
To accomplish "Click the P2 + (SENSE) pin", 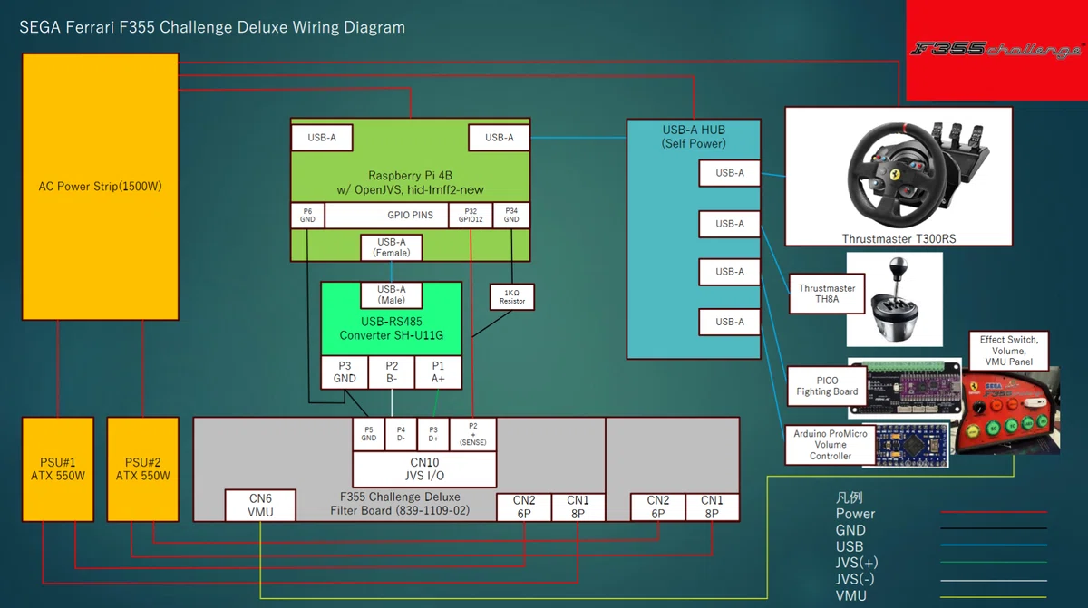I will pos(472,434).
